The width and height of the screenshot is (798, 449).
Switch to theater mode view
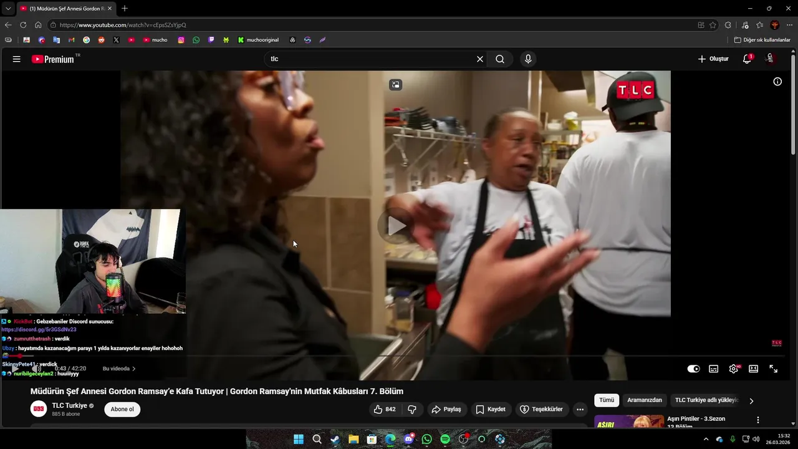[x=753, y=369]
